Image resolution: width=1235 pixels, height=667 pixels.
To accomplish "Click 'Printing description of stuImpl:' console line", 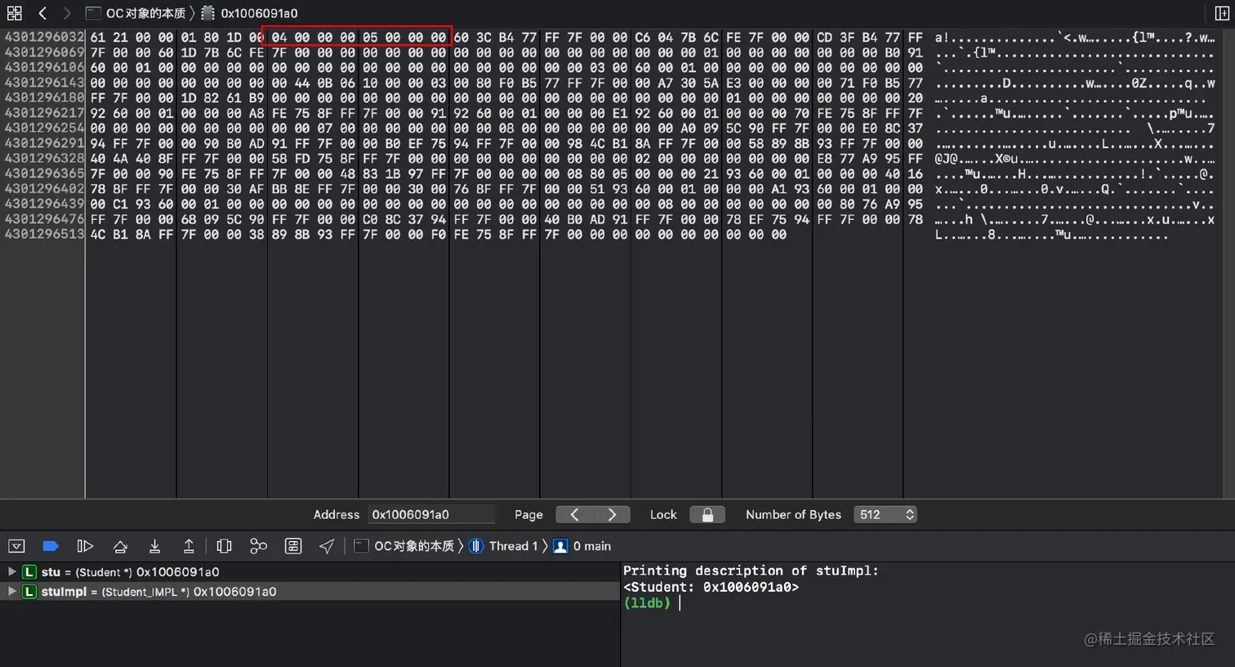I will tap(751, 571).
